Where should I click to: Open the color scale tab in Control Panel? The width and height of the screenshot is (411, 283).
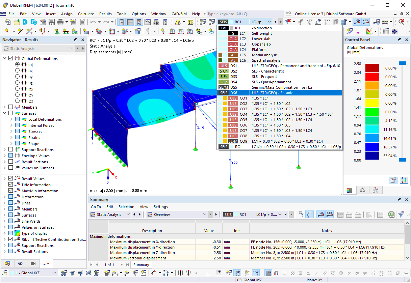pyautogui.click(x=350, y=190)
